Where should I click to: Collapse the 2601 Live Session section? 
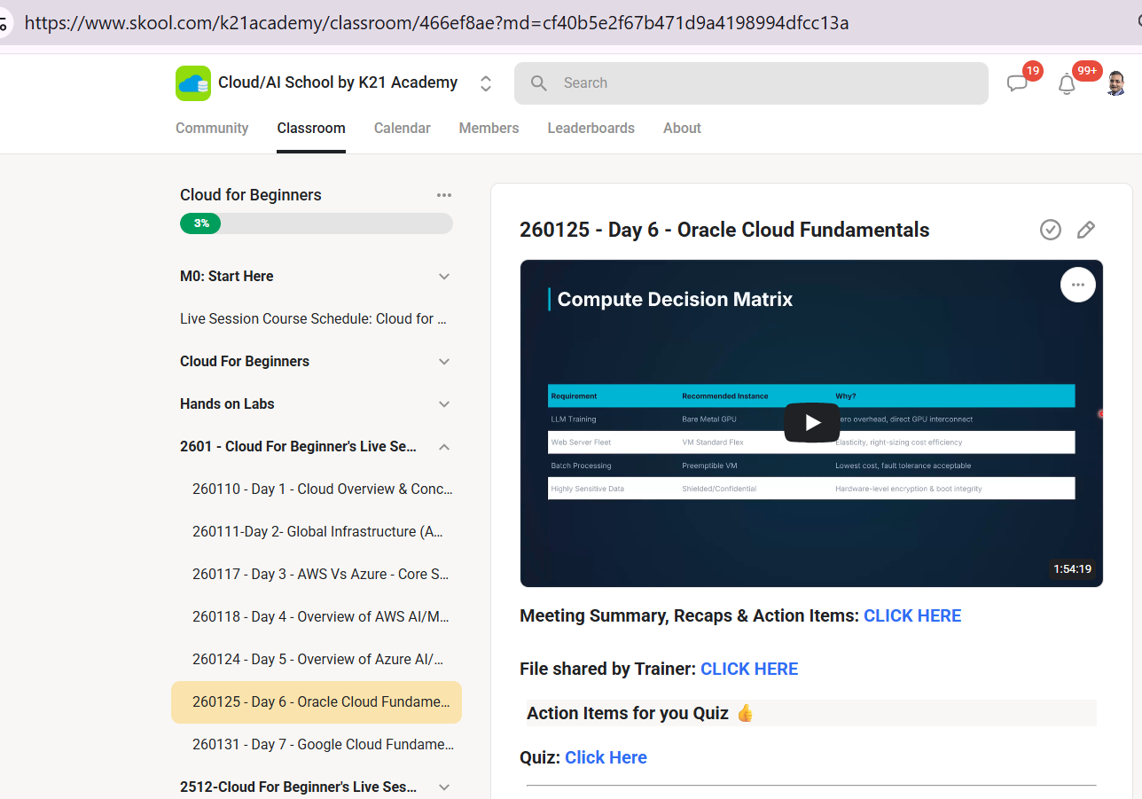[x=317, y=447]
